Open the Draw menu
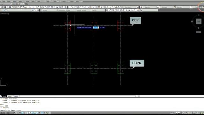 36,1
